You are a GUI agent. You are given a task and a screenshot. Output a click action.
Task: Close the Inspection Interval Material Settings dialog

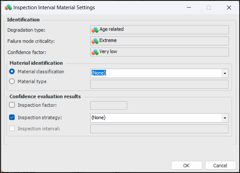click(x=229, y=7)
